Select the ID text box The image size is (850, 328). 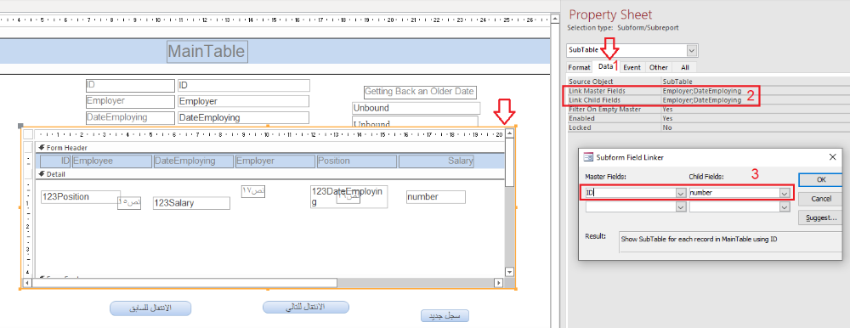pos(243,86)
